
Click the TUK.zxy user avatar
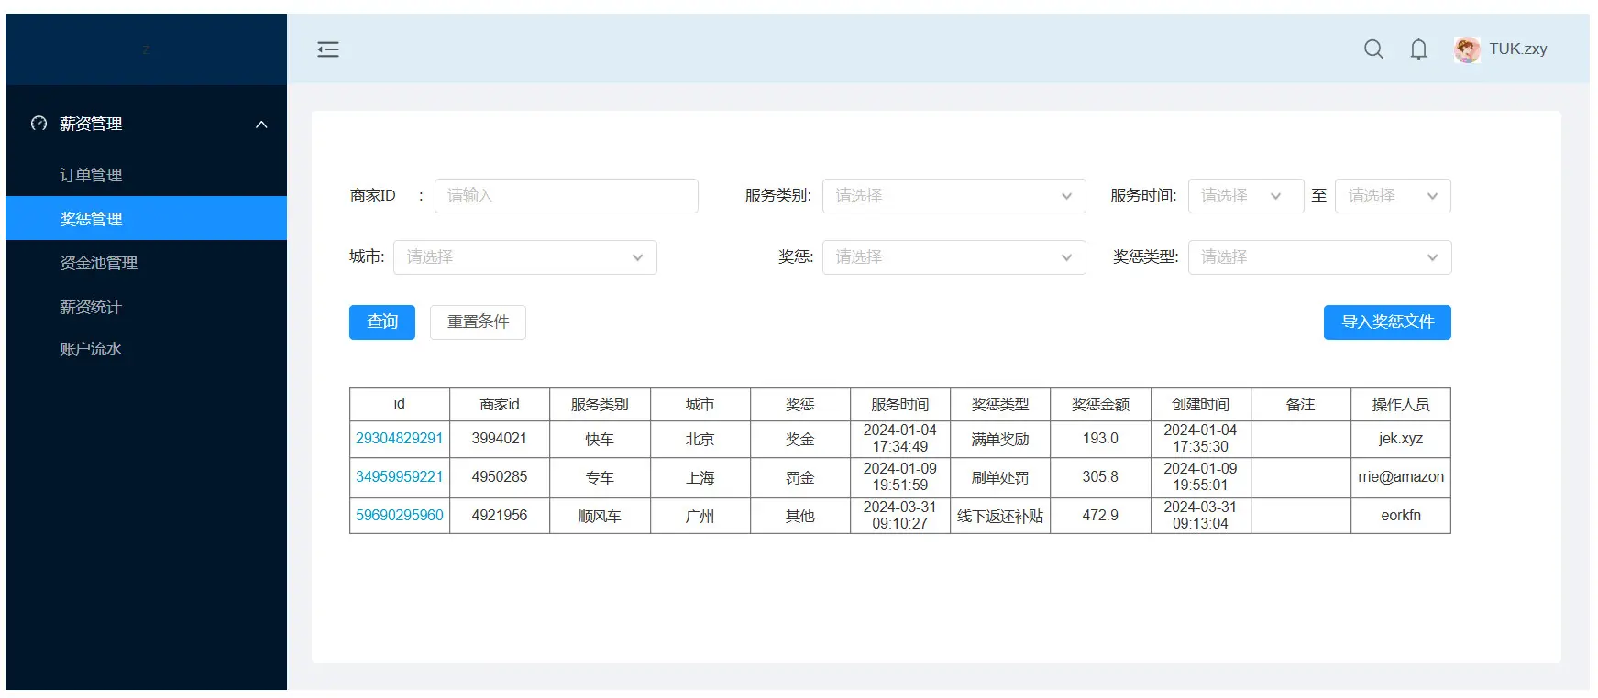tap(1467, 49)
